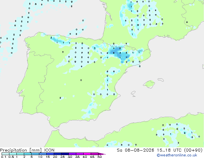Click the 25–30 mm navy legend box

point(65,154)
